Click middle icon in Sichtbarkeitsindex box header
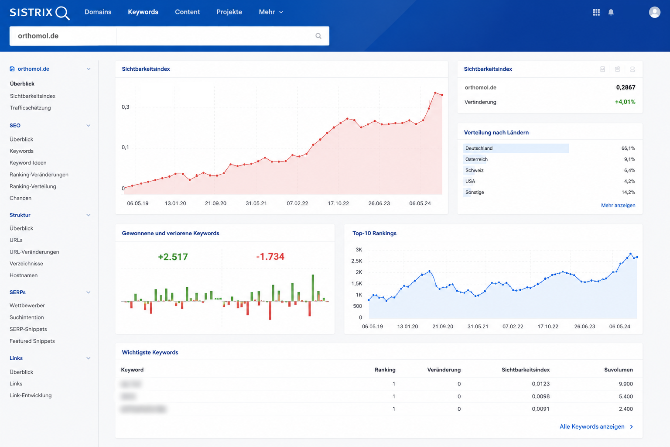This screenshot has width=670, height=447. [618, 69]
